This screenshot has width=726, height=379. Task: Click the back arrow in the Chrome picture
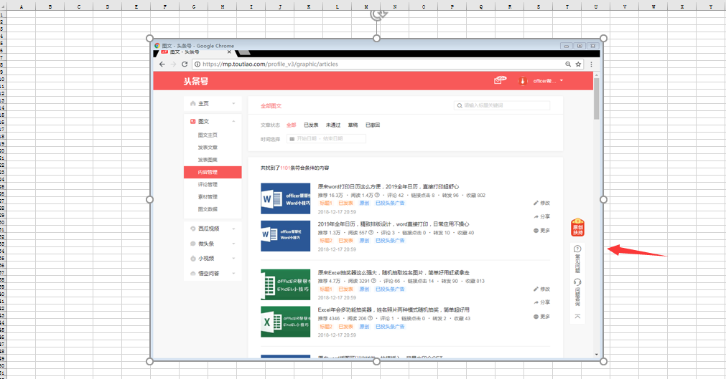[x=162, y=64]
